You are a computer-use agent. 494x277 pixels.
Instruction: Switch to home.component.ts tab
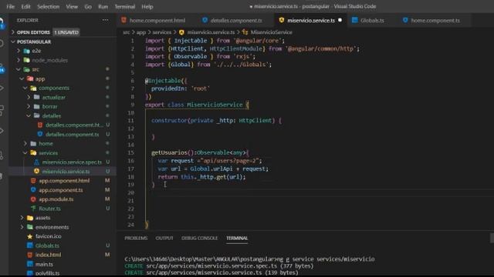coord(435,21)
